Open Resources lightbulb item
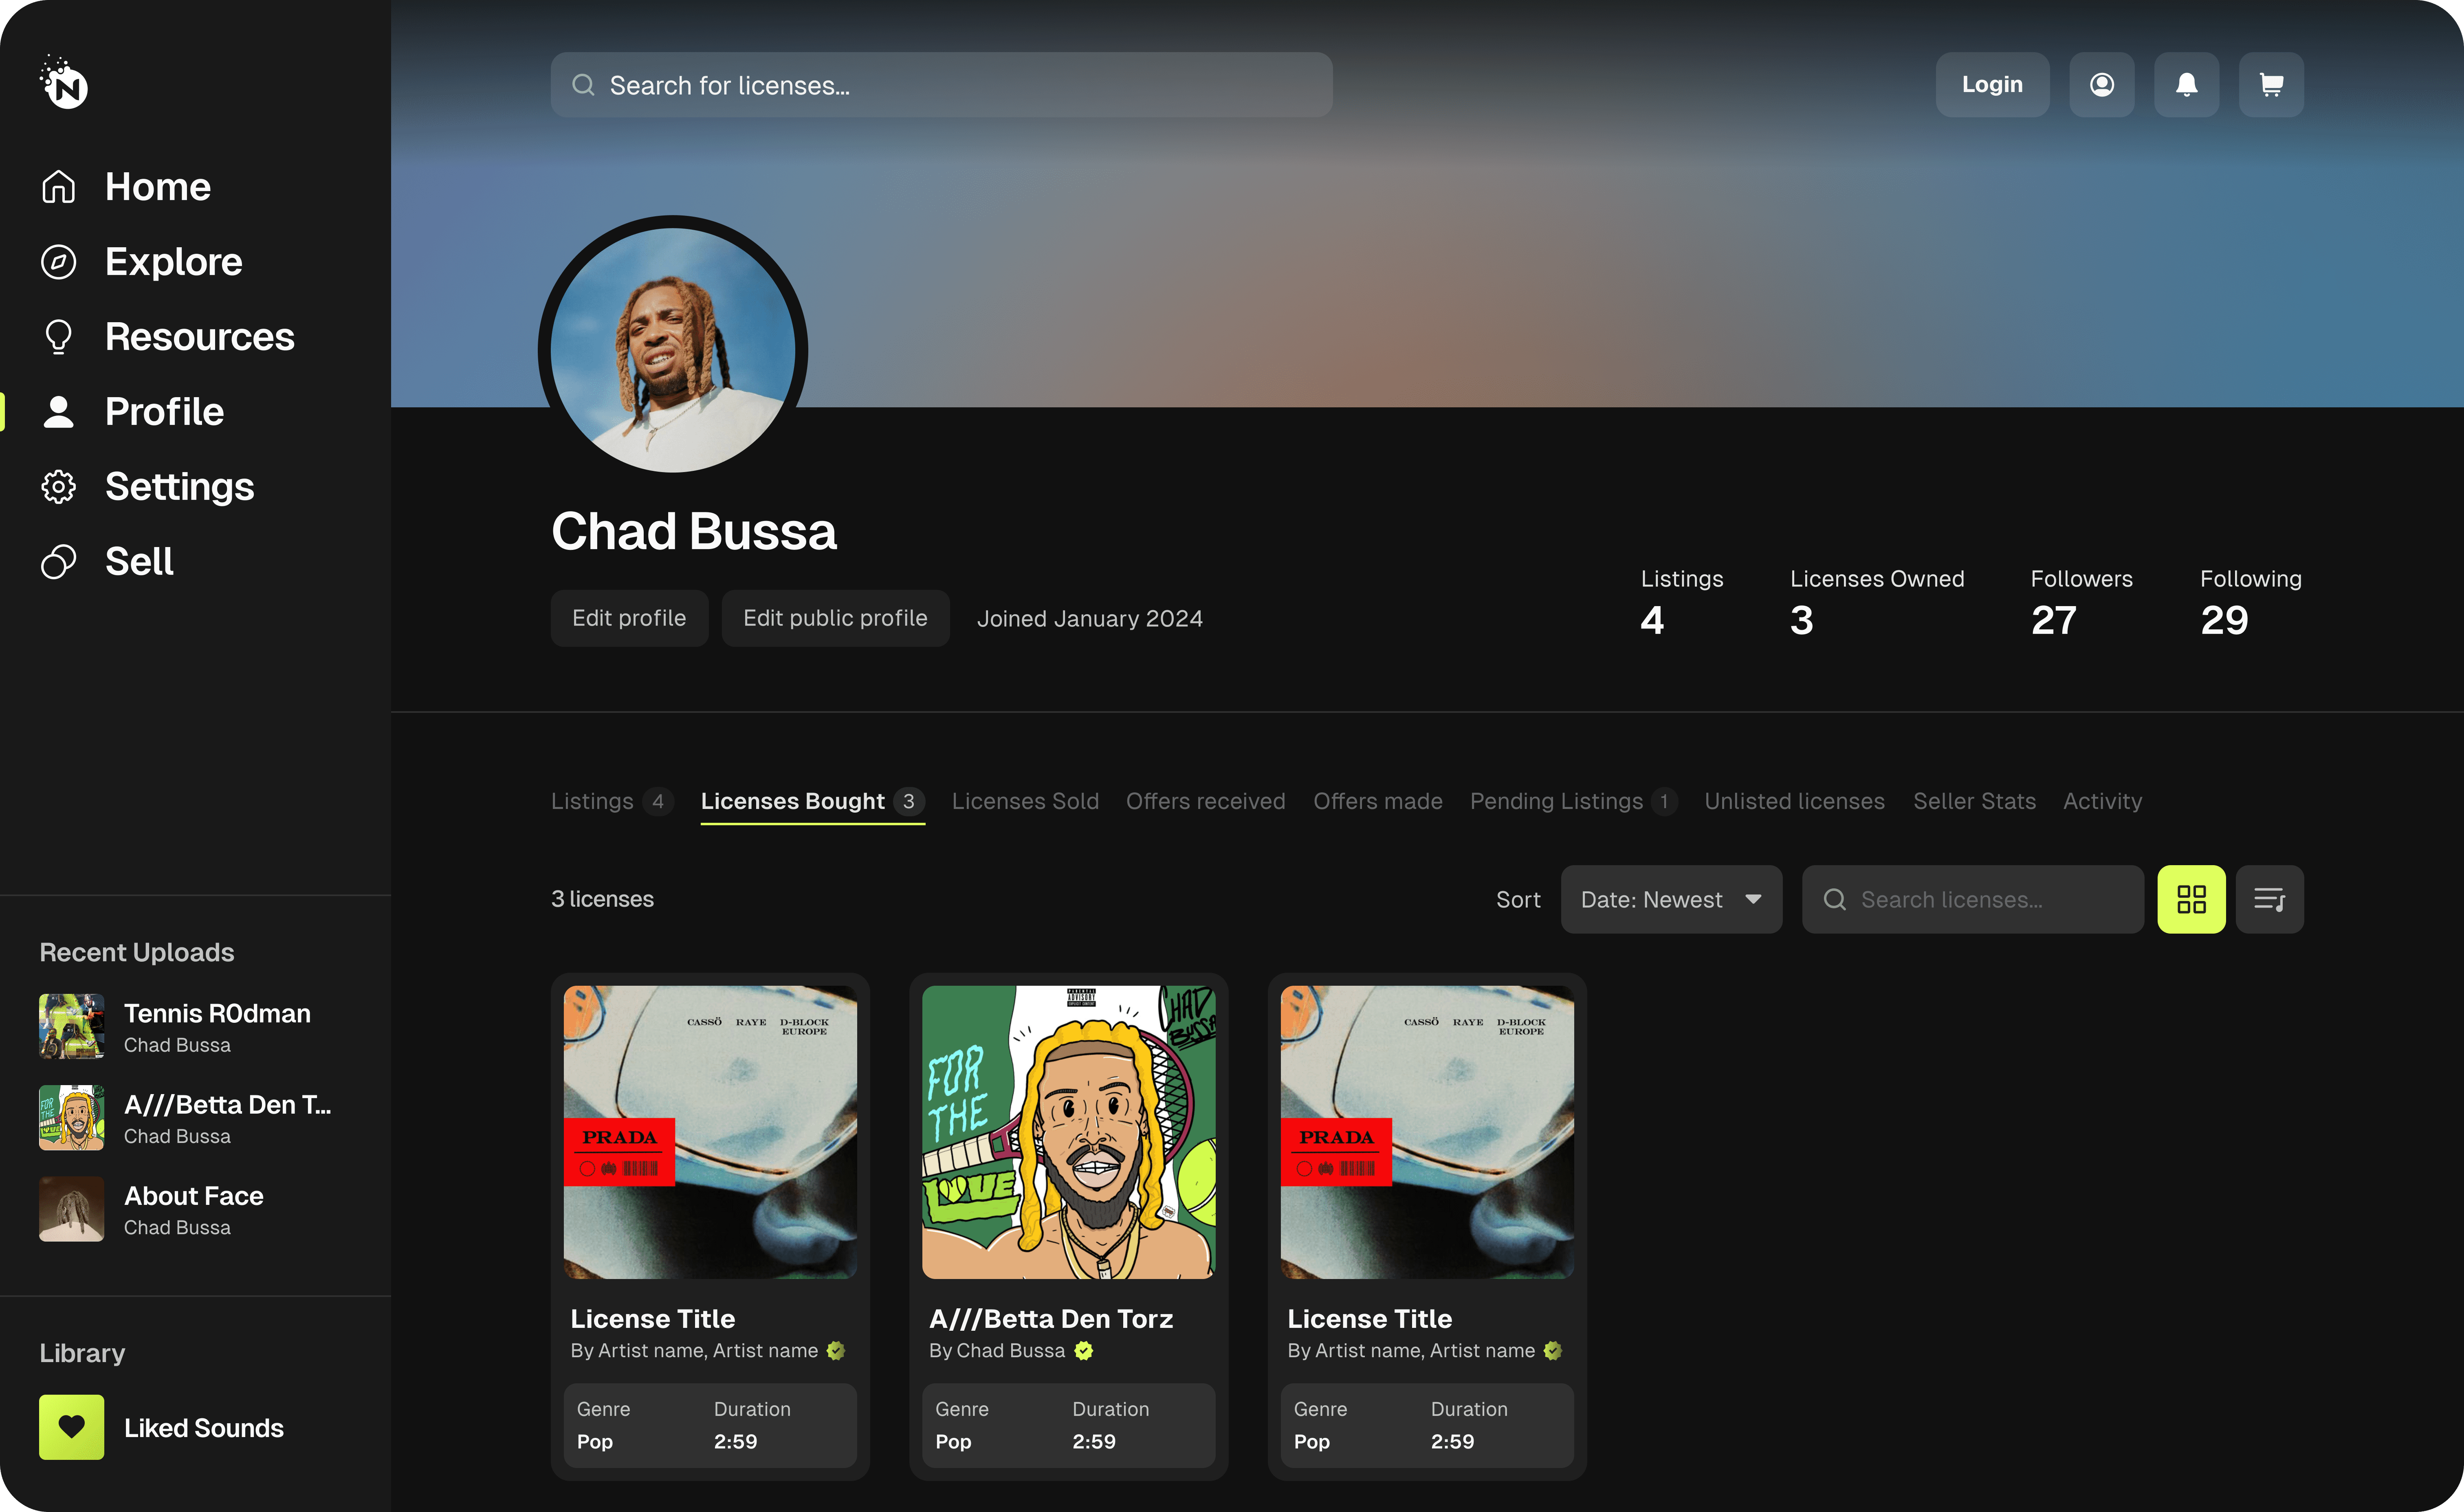The width and height of the screenshot is (2464, 1512). (x=167, y=337)
